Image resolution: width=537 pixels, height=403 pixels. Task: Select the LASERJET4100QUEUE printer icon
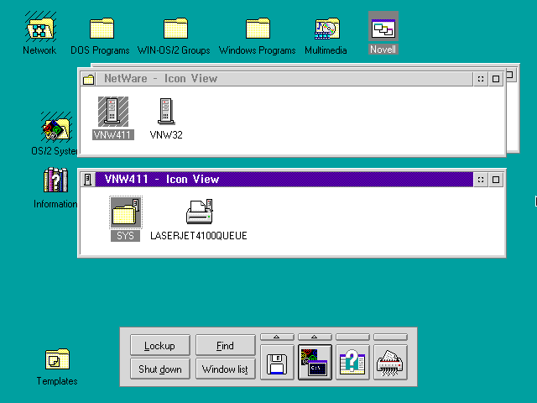200,212
